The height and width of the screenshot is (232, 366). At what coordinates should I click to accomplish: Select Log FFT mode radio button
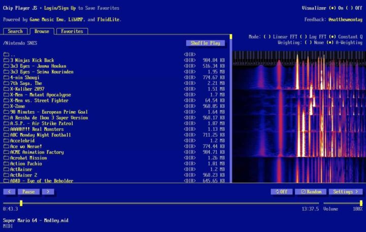[303, 37]
